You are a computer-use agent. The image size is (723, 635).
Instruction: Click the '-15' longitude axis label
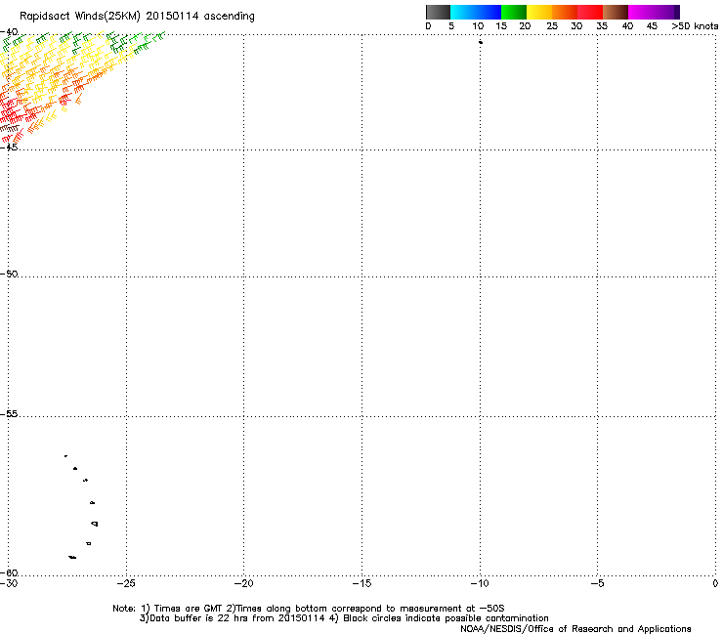[x=361, y=583]
